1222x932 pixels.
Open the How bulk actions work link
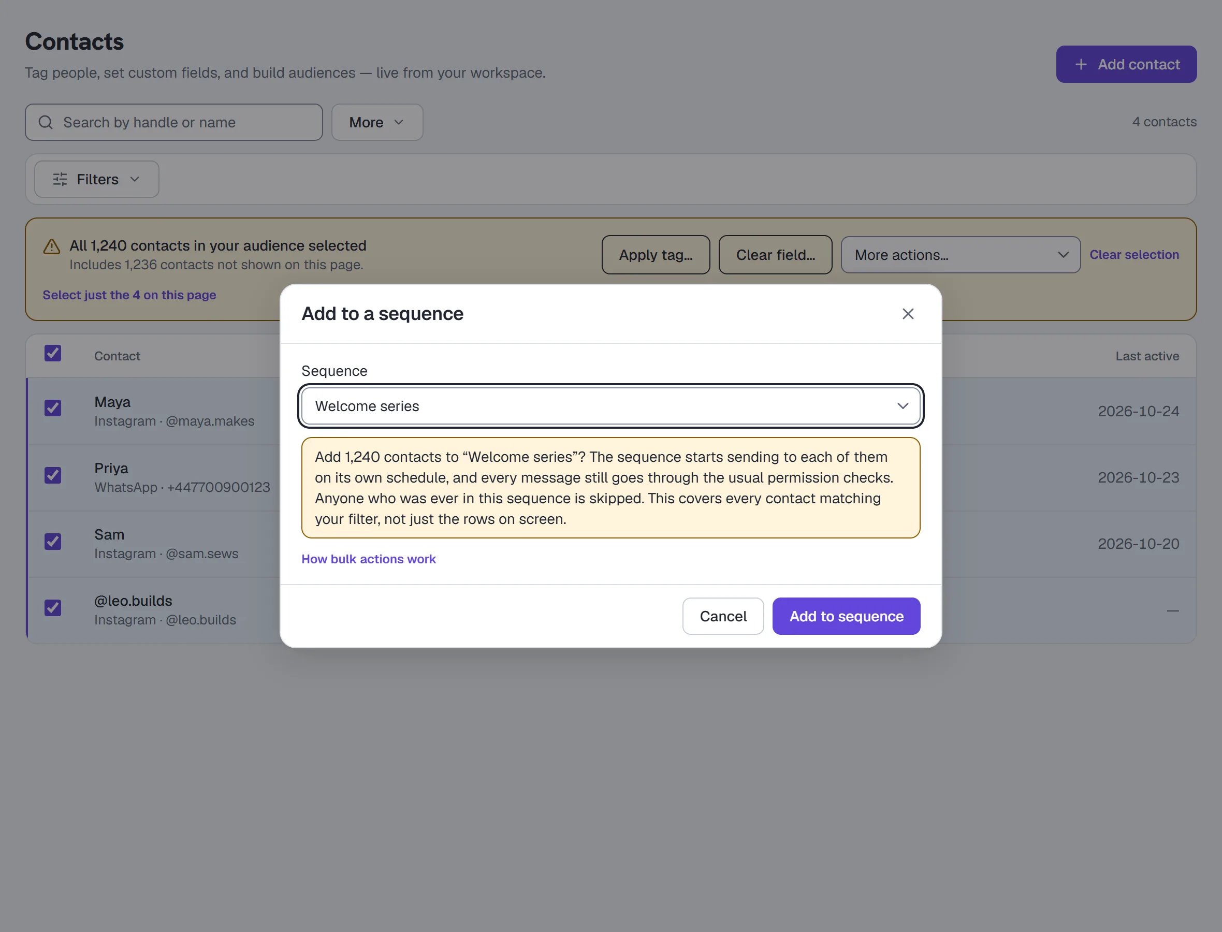(x=368, y=559)
